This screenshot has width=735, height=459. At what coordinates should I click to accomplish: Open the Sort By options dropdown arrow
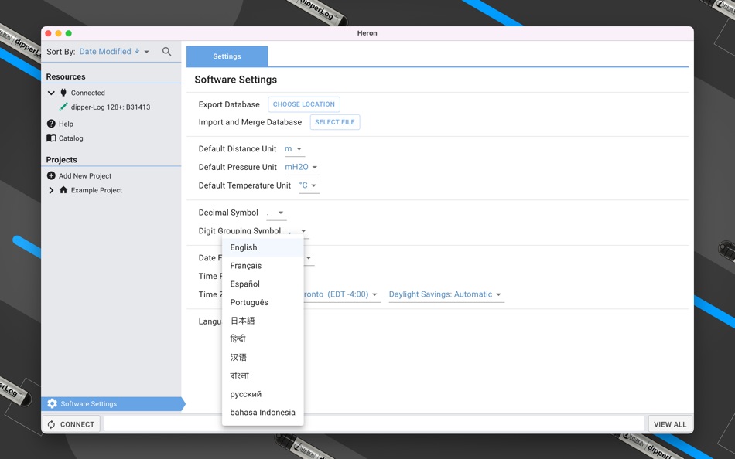pyautogui.click(x=147, y=52)
